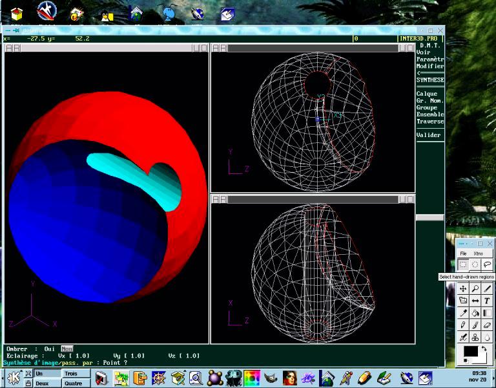Click the black foreground color swatch
The image size is (496, 388).
point(470,351)
